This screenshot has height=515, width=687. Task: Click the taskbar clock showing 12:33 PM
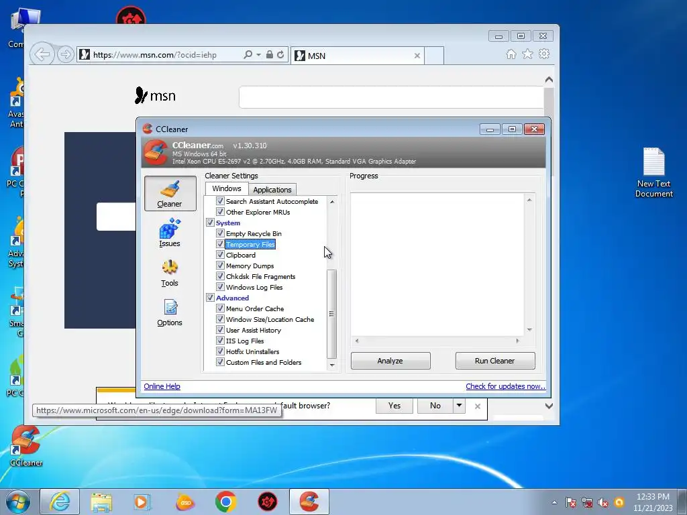653,502
